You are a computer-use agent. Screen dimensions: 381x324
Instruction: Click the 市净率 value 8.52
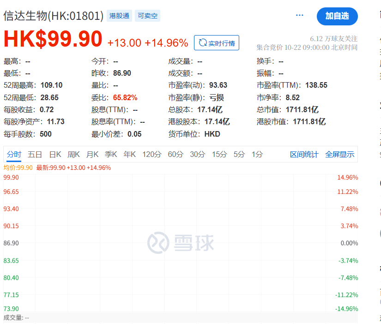292,98
